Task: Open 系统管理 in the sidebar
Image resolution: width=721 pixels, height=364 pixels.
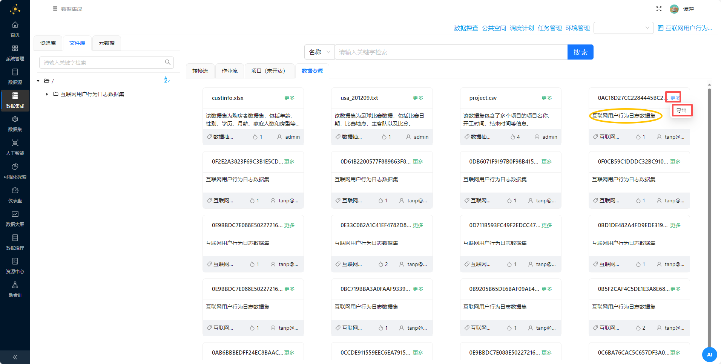Action: (15, 53)
